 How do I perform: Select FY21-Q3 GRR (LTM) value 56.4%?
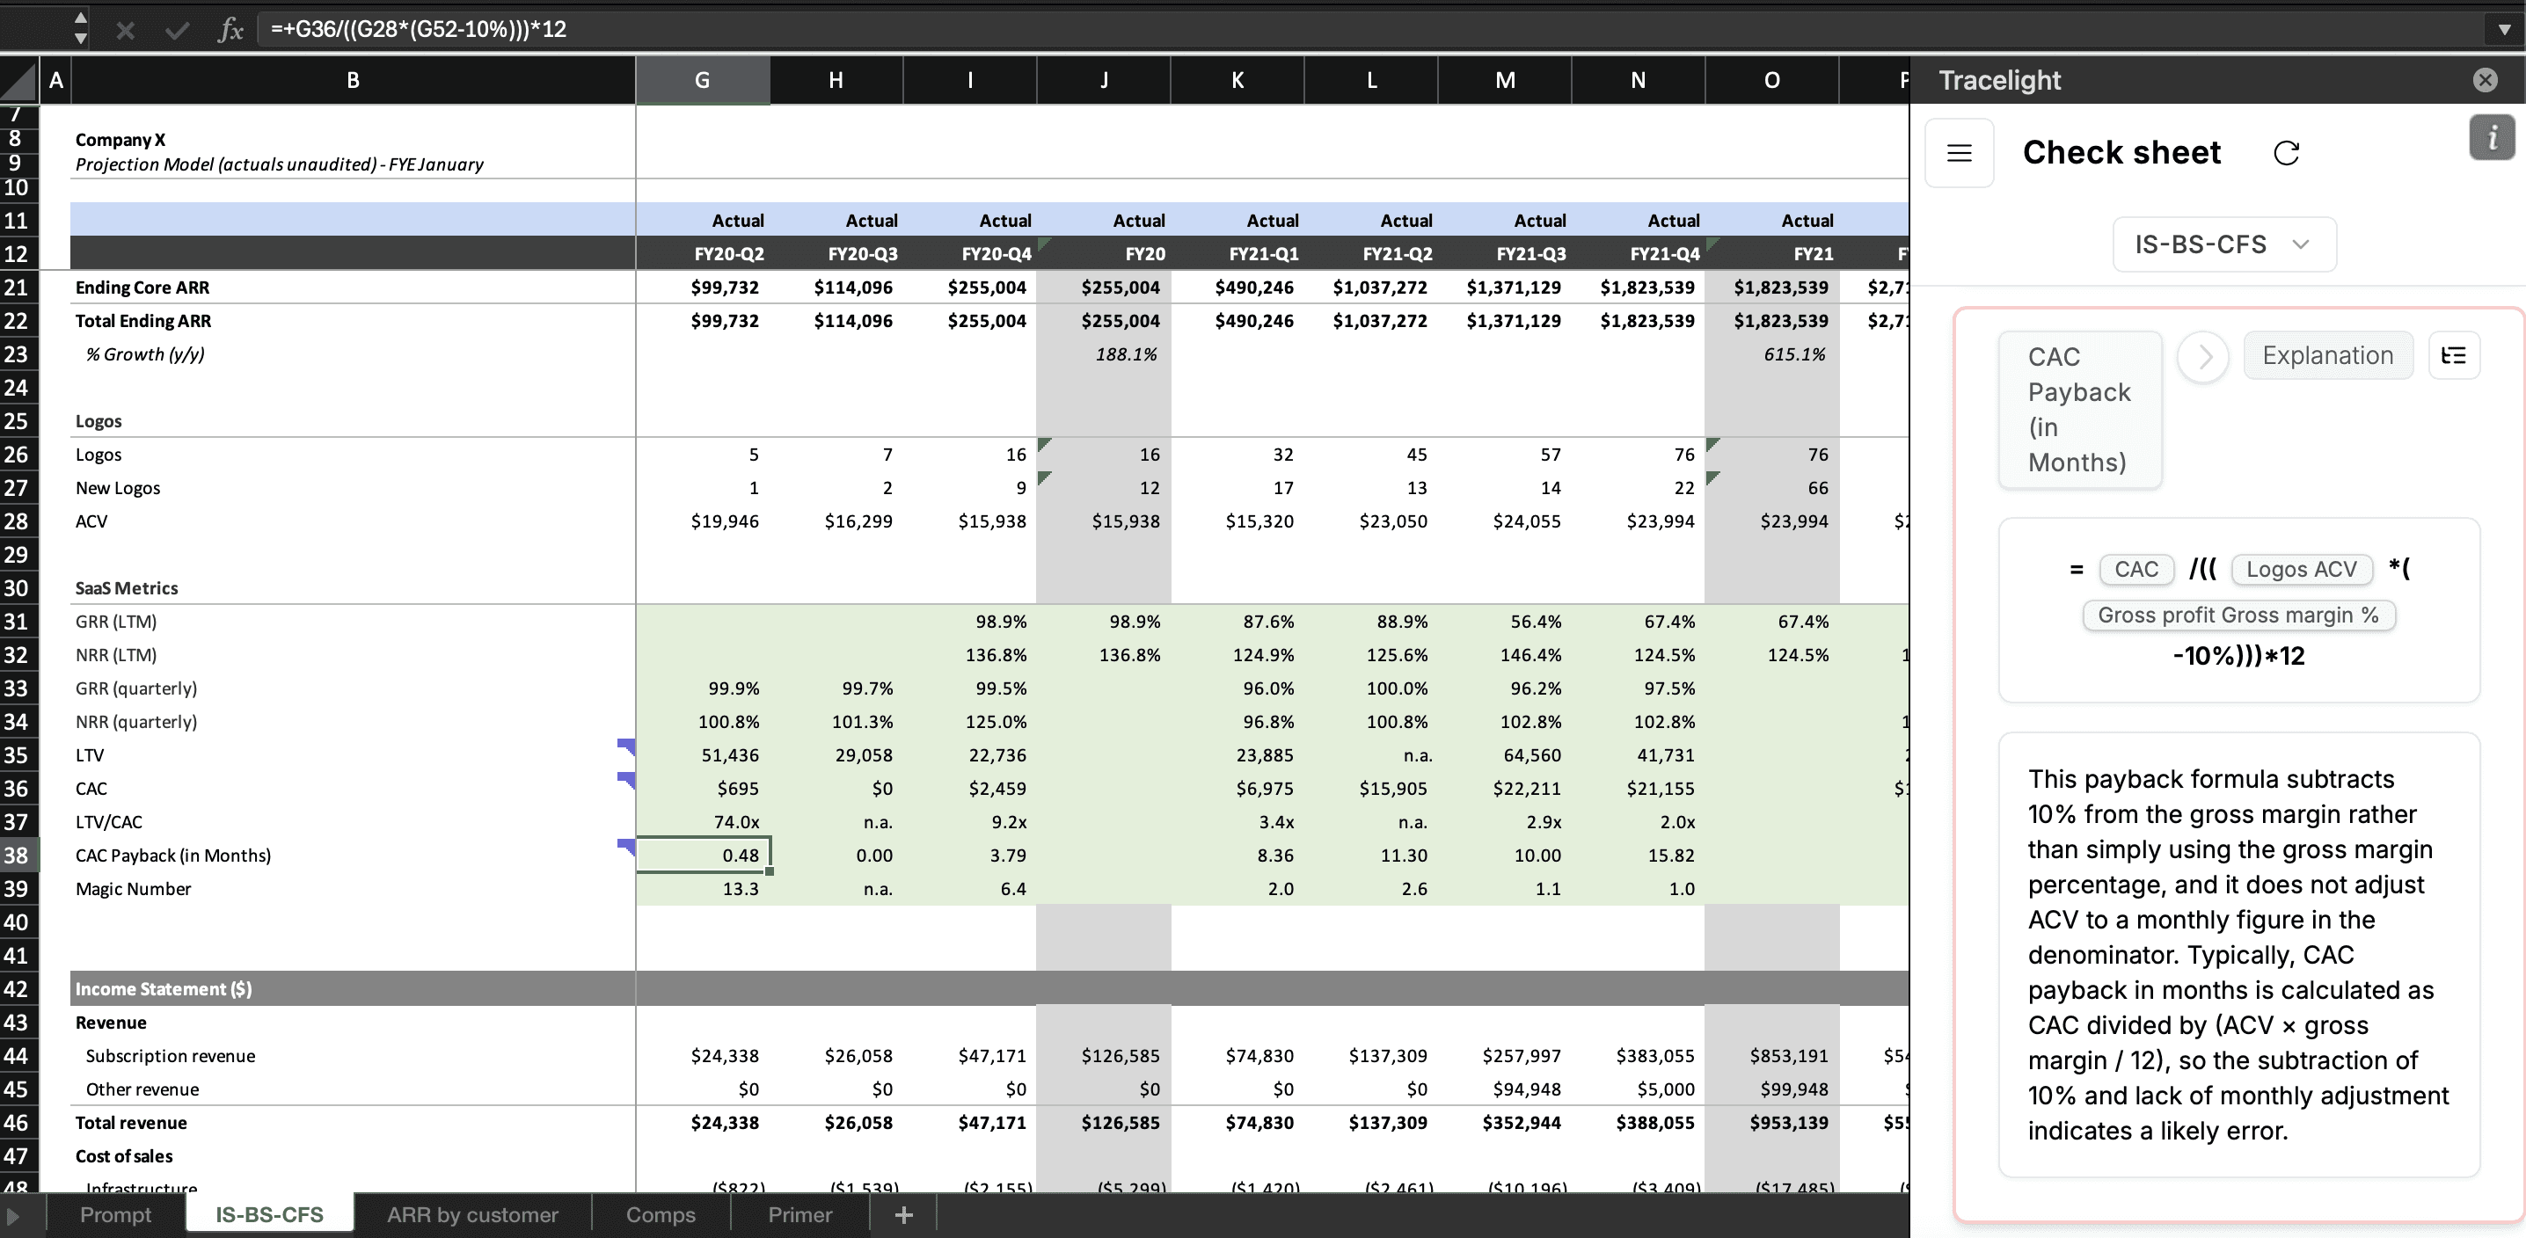click(x=1504, y=622)
